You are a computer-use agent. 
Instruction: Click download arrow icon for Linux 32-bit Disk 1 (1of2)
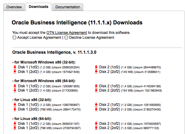tap(15, 105)
